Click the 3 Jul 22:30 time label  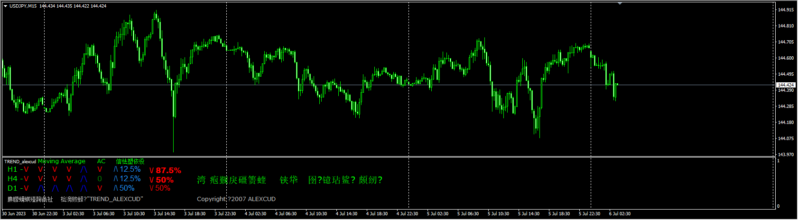(225, 214)
